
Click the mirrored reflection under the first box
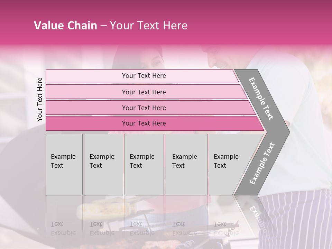pyautogui.click(x=64, y=221)
